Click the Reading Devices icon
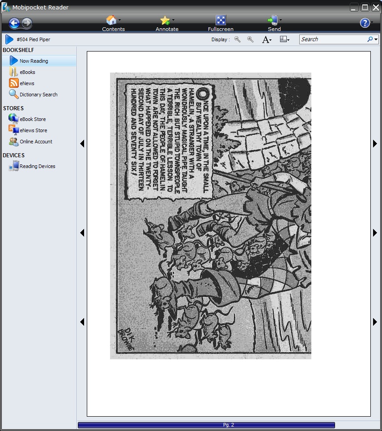Screen dimensions: 382x431 tap(14, 166)
